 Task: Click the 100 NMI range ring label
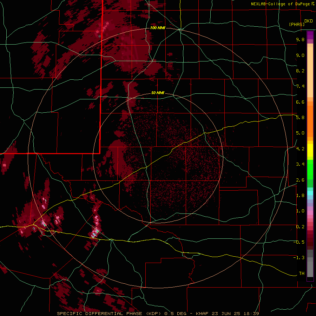tap(158, 28)
